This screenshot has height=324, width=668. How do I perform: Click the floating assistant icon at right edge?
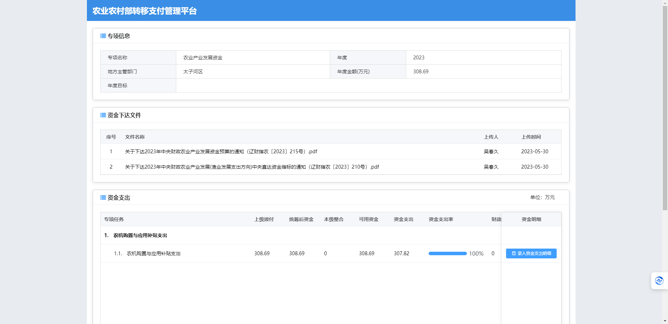click(659, 281)
